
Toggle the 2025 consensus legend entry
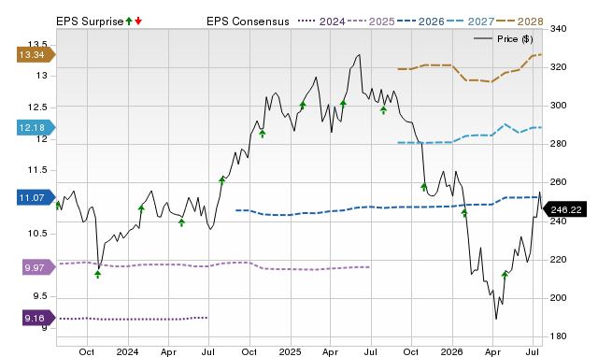point(371,21)
